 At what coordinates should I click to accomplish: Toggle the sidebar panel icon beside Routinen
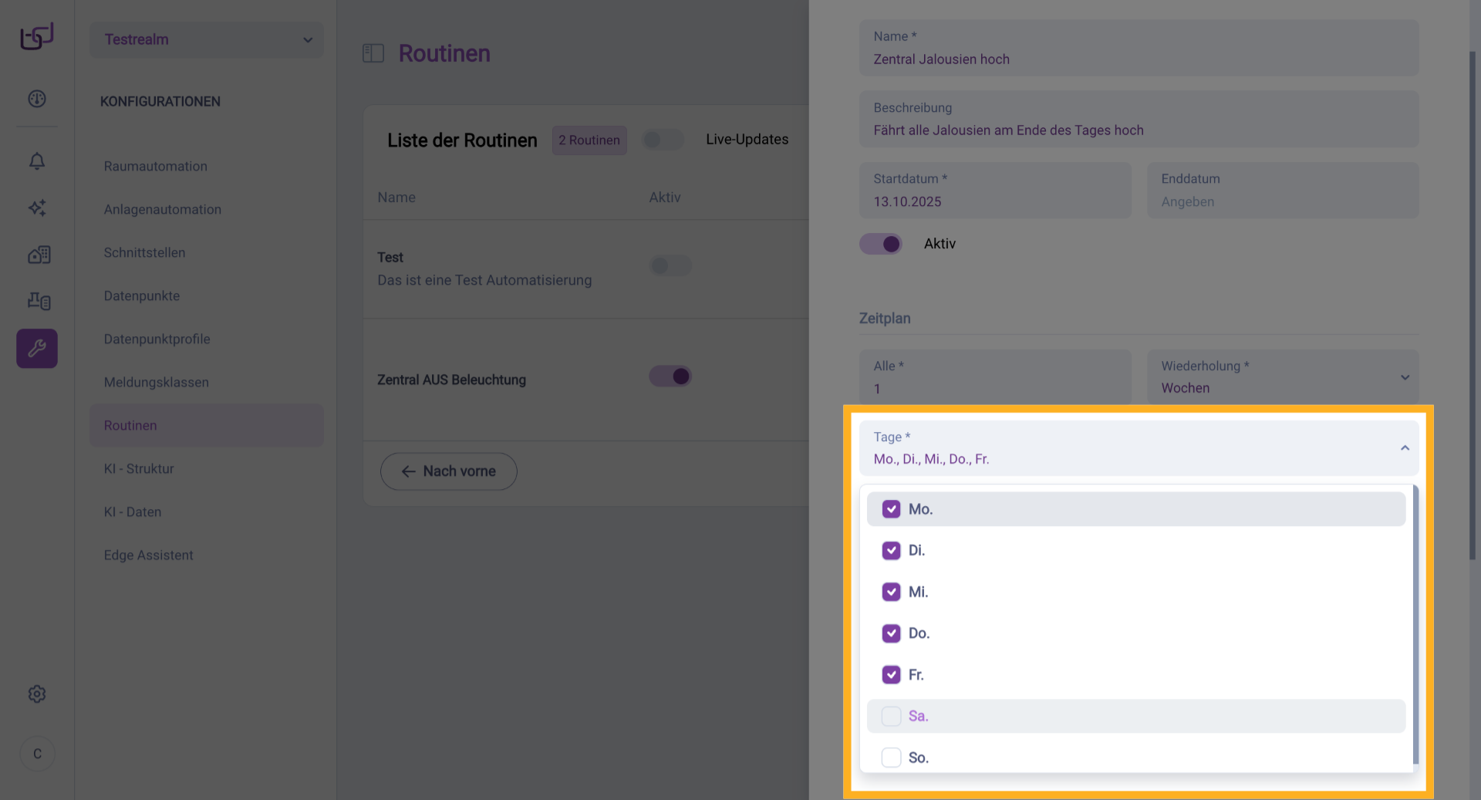click(x=373, y=53)
